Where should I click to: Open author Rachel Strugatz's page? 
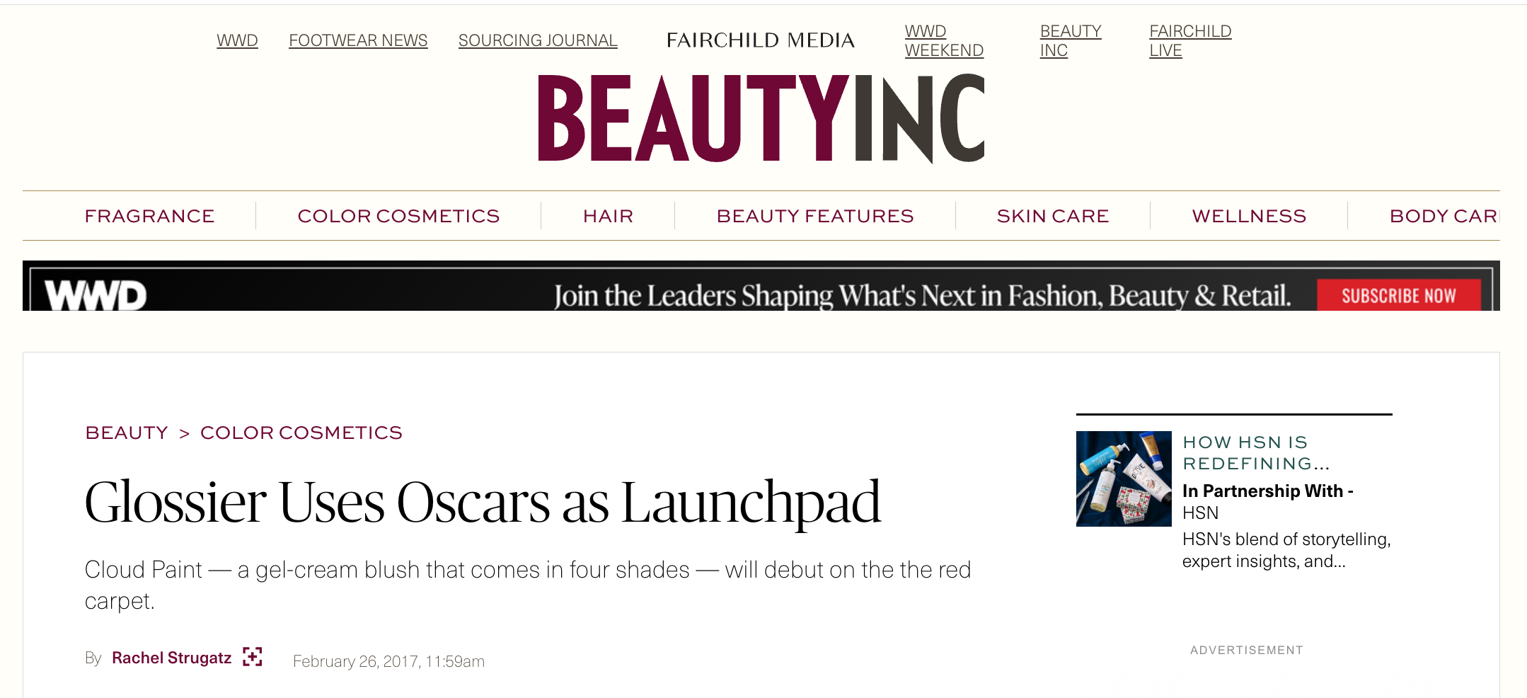coord(171,658)
